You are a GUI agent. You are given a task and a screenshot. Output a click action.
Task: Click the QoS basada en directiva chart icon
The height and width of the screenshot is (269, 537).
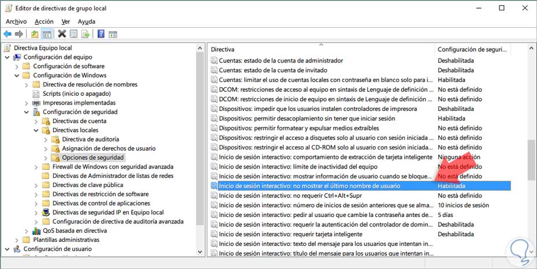pos(36,231)
